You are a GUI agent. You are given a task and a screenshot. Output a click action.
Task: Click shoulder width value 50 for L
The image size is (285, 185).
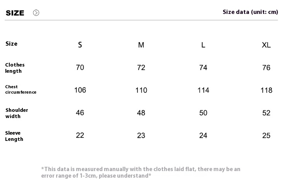pos(203,113)
